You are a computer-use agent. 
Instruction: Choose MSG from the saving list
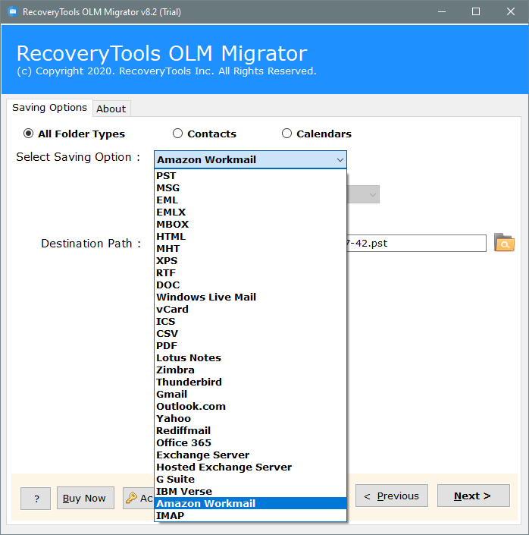pos(251,188)
